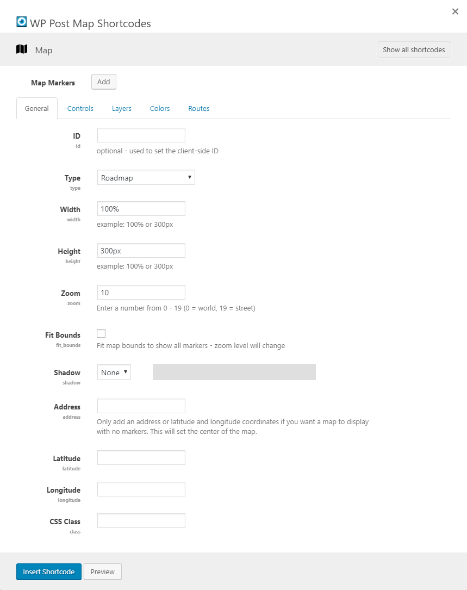Show all shortcodes
This screenshot has width=467, height=590.
(x=414, y=49)
